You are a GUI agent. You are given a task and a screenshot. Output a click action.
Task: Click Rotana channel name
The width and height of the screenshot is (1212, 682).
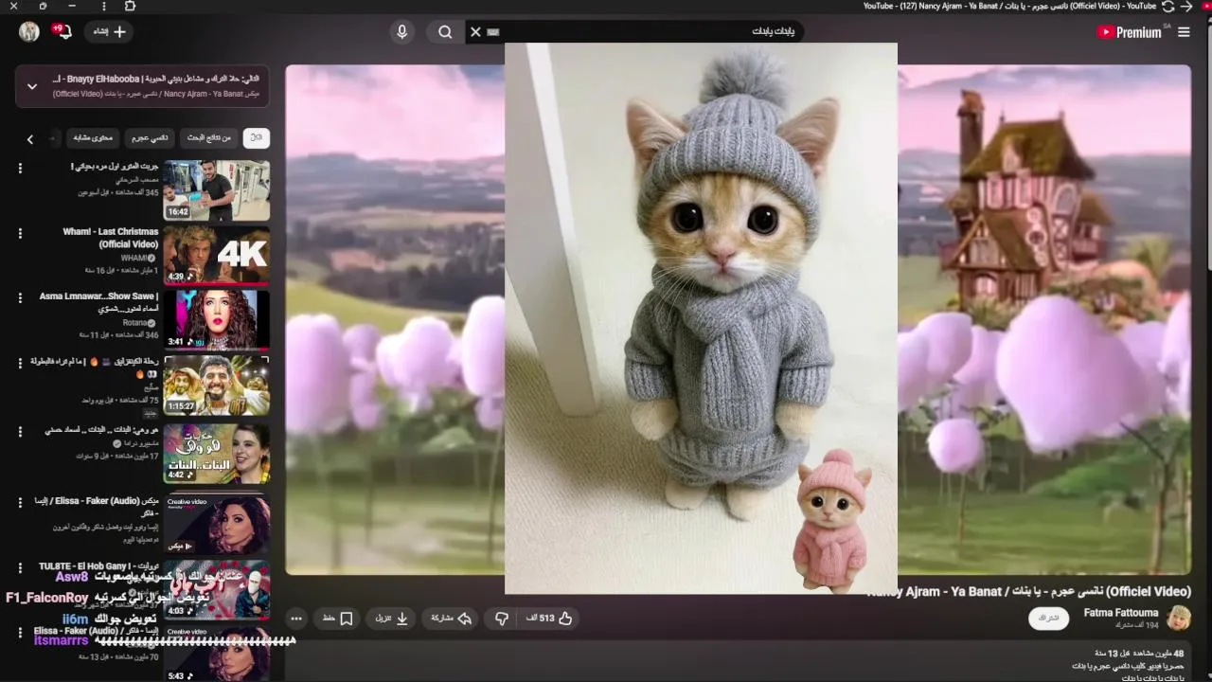coord(134,323)
